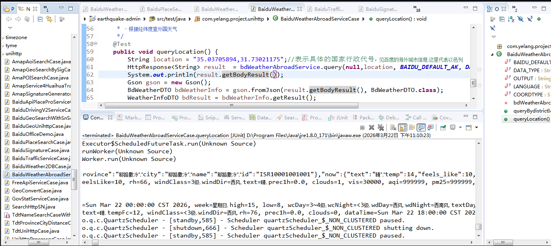Click Terminate button in Console toolbar
This screenshot has width=551, height=246.
click(362, 127)
